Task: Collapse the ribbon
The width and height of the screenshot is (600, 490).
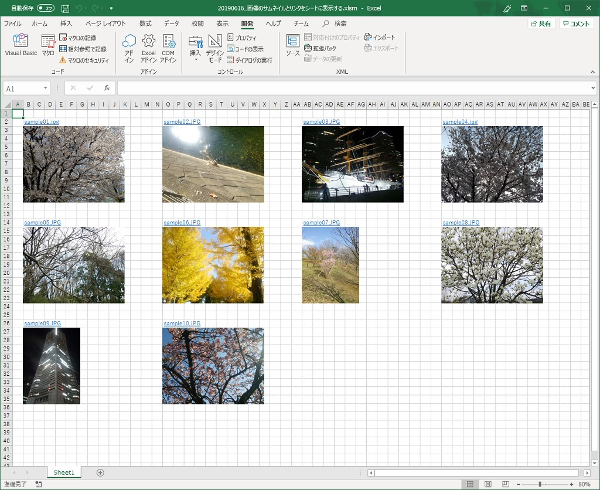Action: 592,72
